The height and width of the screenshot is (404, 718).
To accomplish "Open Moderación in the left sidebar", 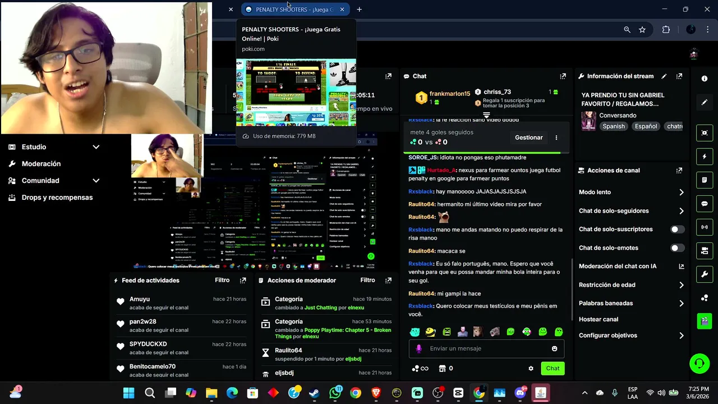I will click(x=41, y=164).
